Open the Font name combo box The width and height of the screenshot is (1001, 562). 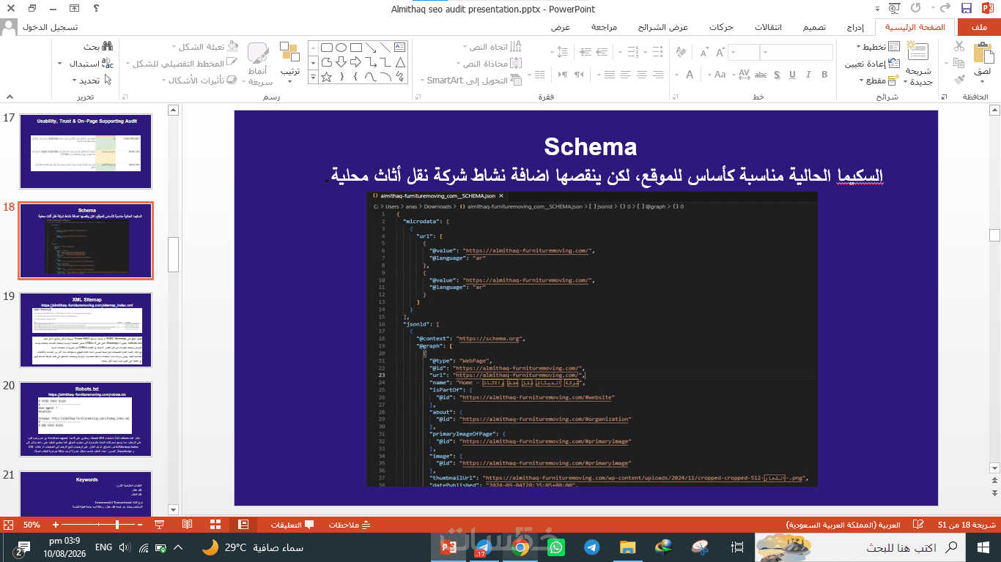click(797, 52)
